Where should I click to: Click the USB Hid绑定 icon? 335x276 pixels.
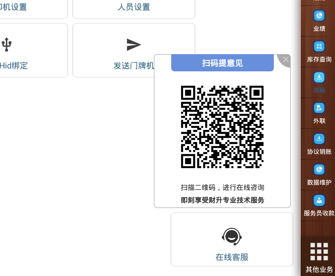tap(7, 44)
